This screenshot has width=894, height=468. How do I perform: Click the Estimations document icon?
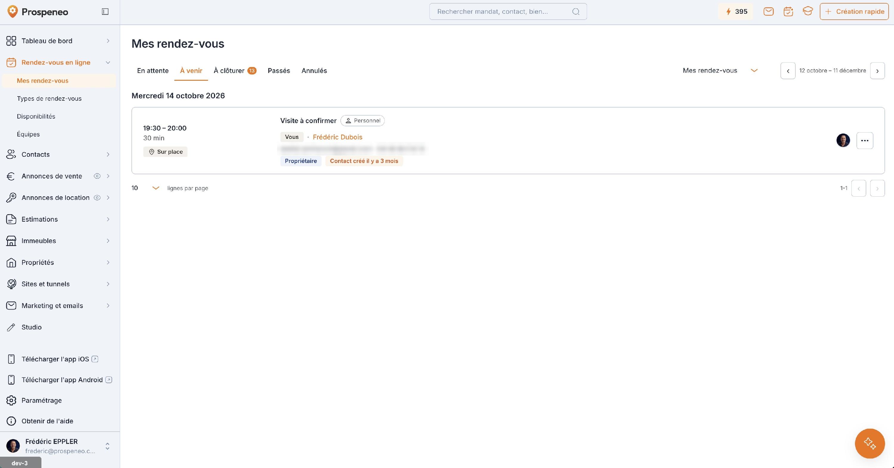point(11,219)
